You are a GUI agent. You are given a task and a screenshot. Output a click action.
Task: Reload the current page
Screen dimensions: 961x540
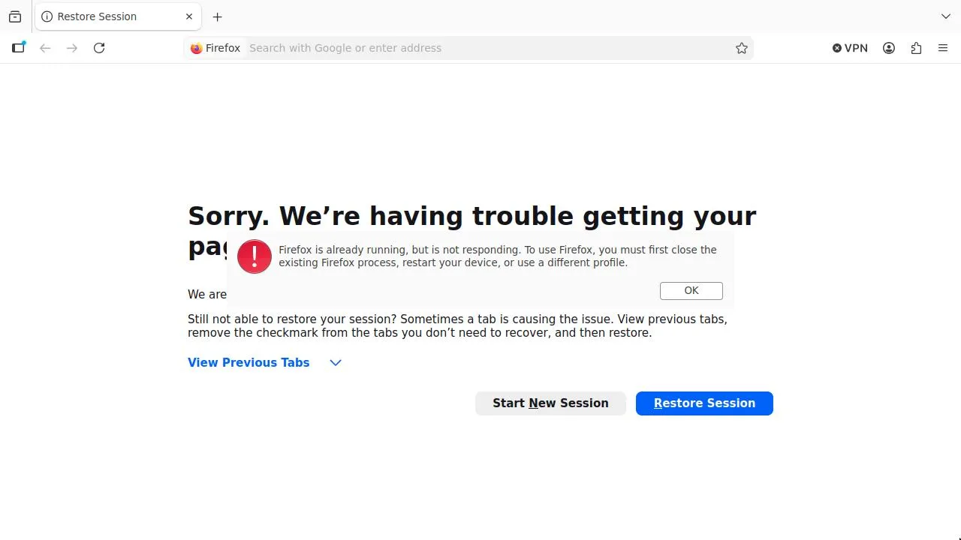coord(99,48)
